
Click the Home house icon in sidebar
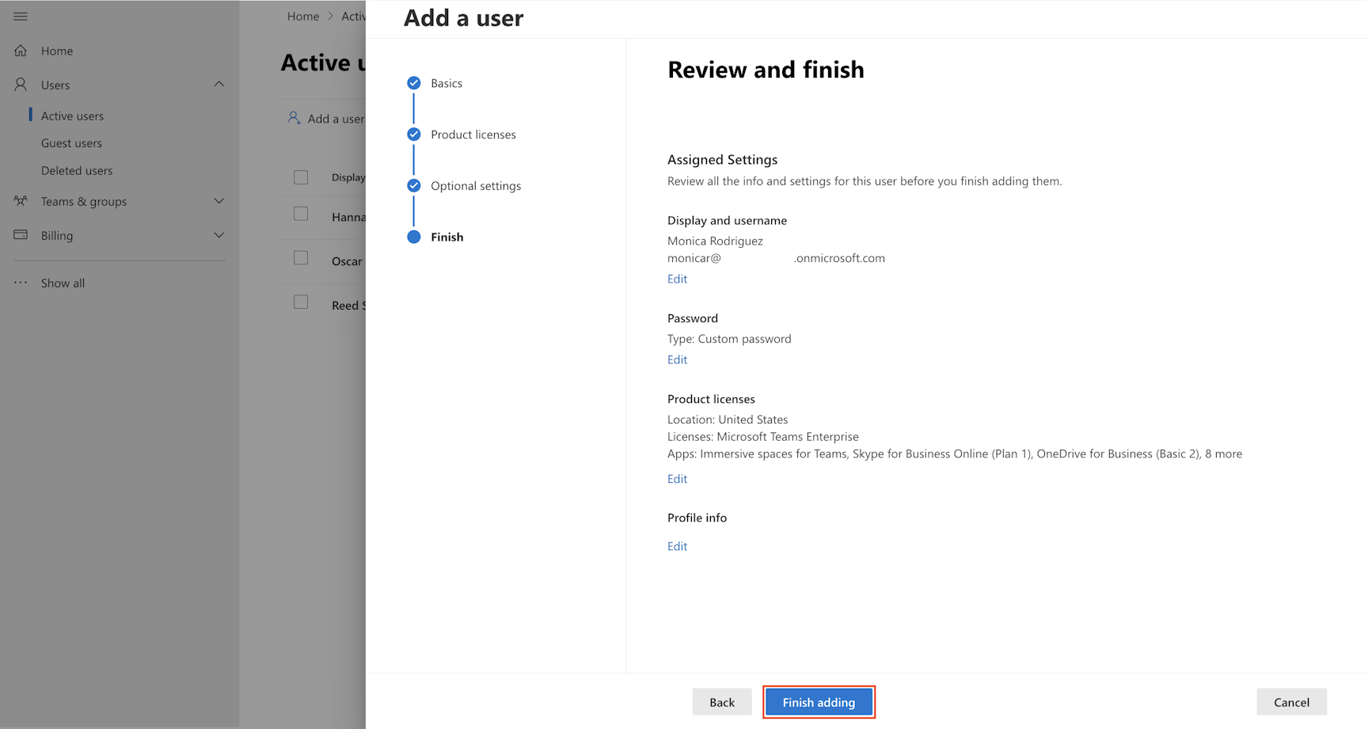point(21,51)
